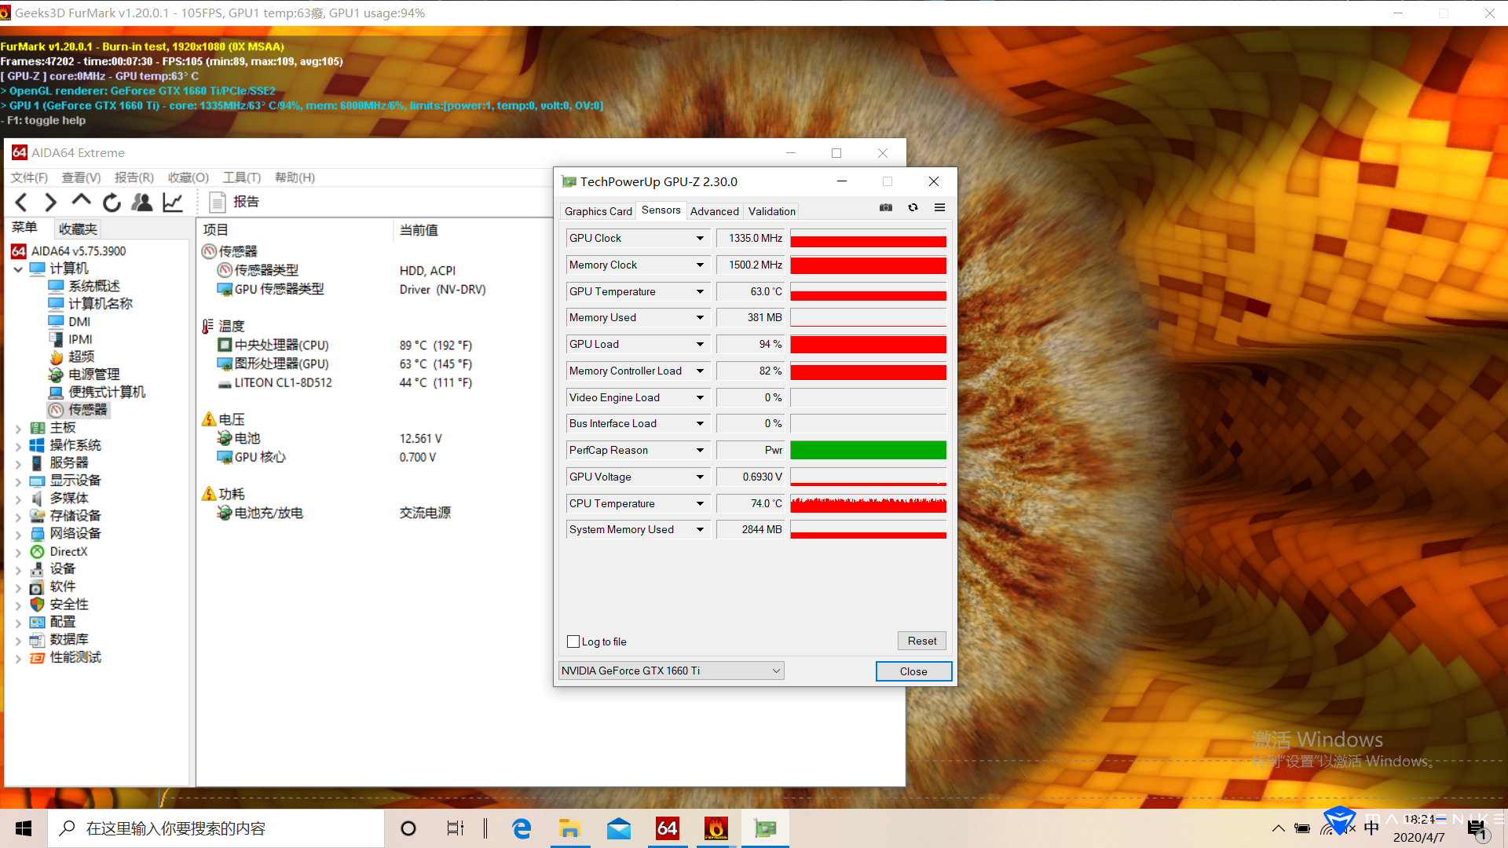Screen dimensions: 1508x848
Task: Click GPU-Z Reset button
Action: click(x=922, y=641)
